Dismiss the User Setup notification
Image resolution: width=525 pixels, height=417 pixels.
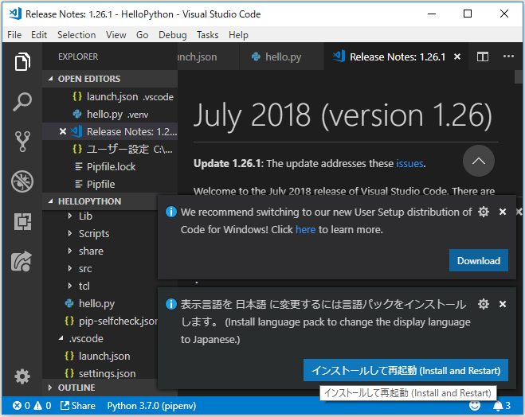[x=502, y=212]
